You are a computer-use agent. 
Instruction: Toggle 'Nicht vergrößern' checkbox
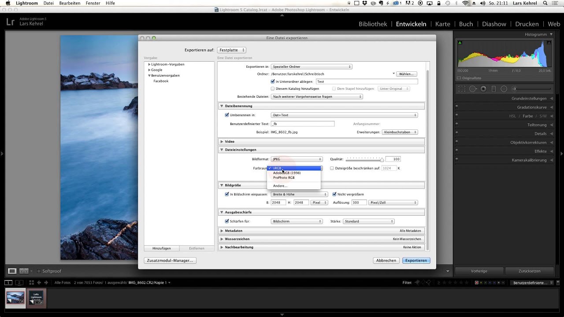tap(334, 194)
